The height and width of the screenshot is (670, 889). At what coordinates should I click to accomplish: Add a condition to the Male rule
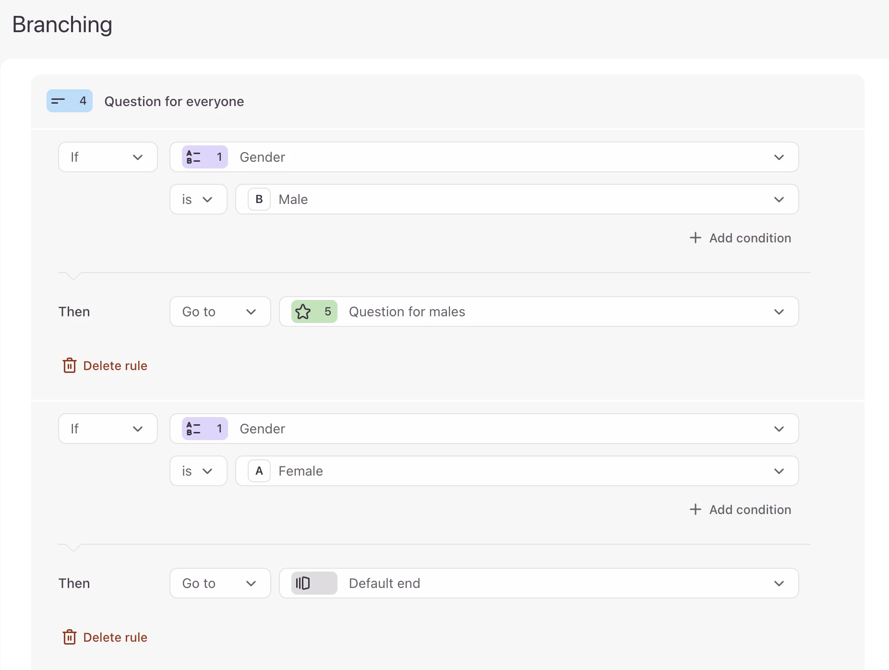pos(740,238)
